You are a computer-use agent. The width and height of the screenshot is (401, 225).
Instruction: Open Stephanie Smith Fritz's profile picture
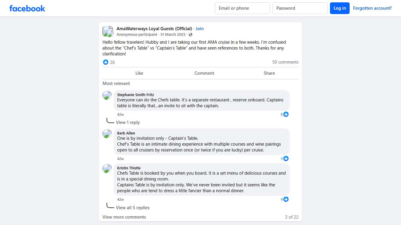point(107,95)
